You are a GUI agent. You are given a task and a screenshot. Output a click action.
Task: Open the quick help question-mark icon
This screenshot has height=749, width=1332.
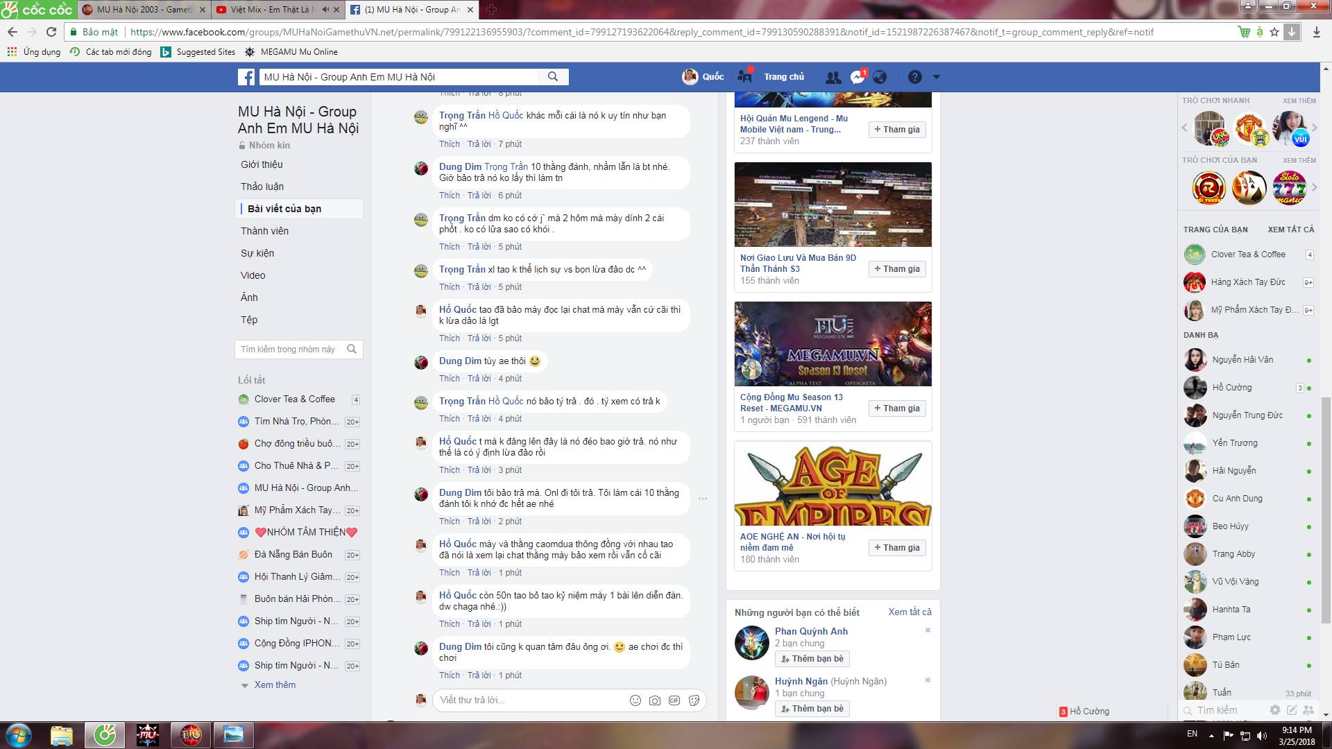[915, 77]
